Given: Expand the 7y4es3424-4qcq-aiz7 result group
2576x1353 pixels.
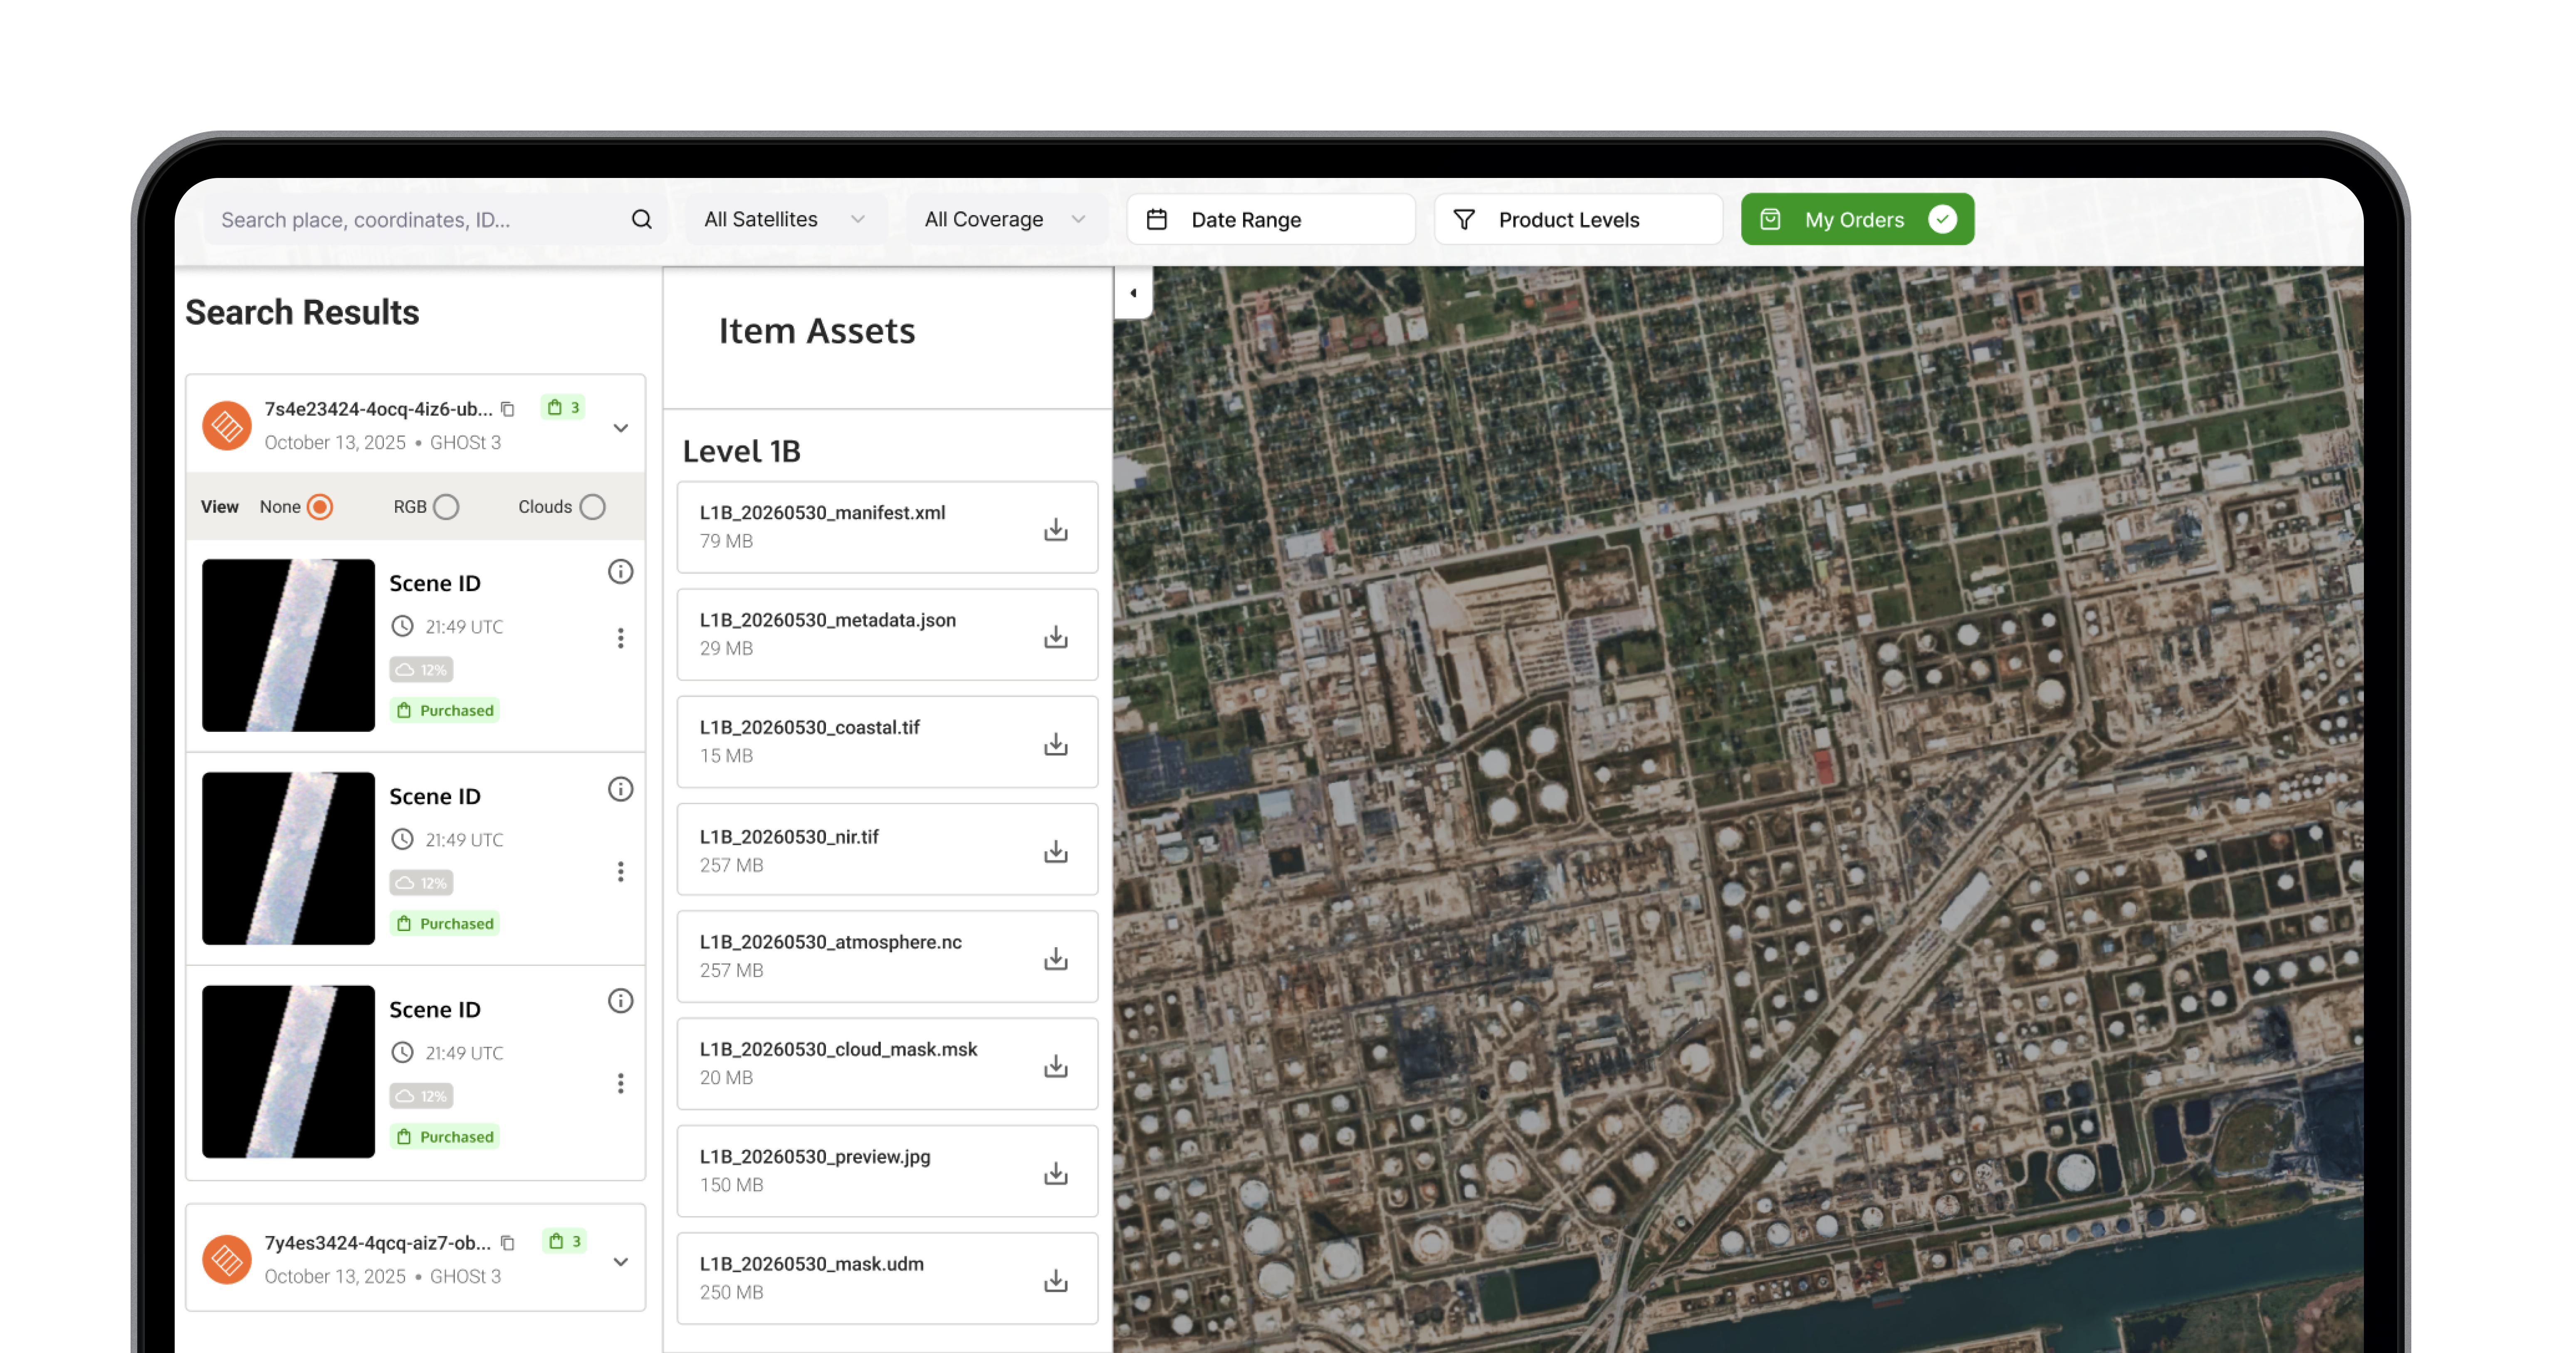Looking at the screenshot, I should (621, 1262).
